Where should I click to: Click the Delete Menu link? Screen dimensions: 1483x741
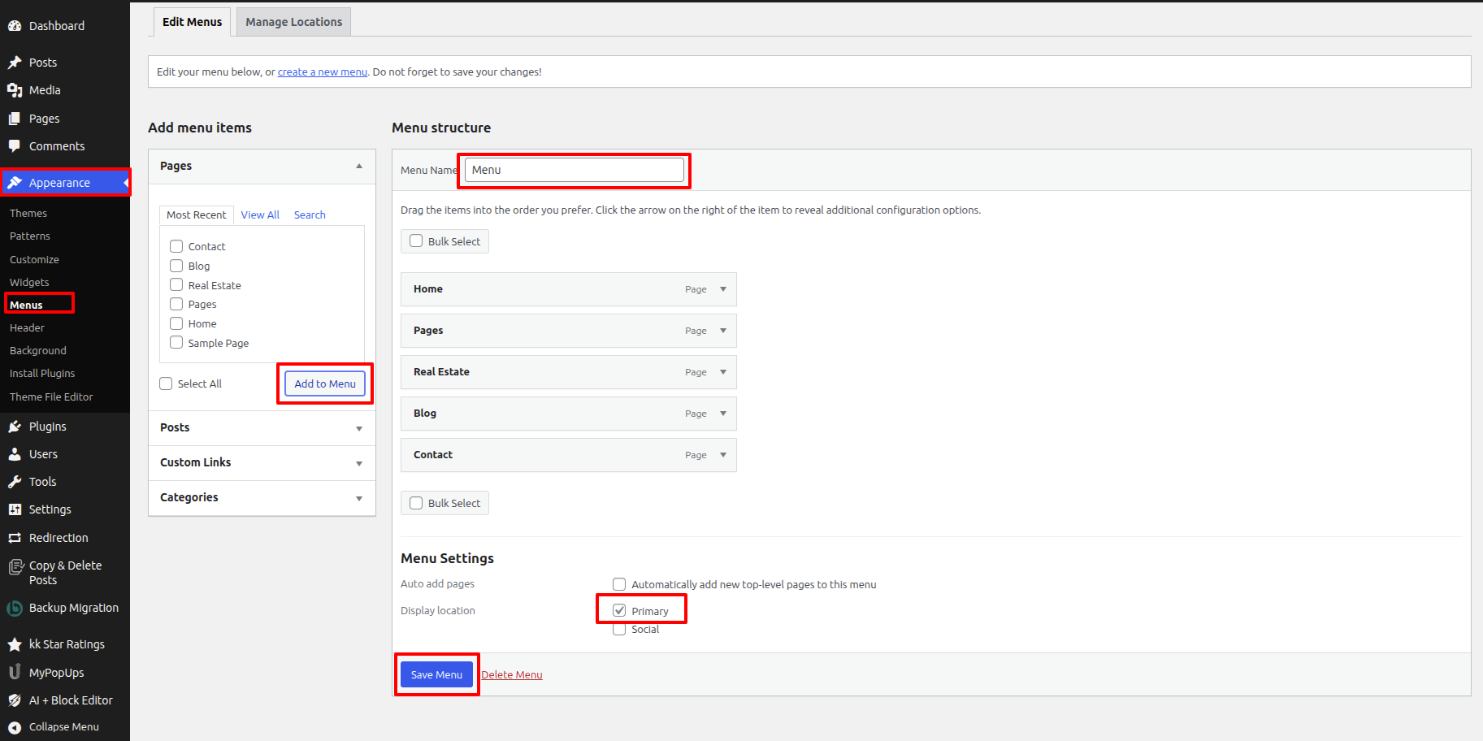click(x=512, y=674)
